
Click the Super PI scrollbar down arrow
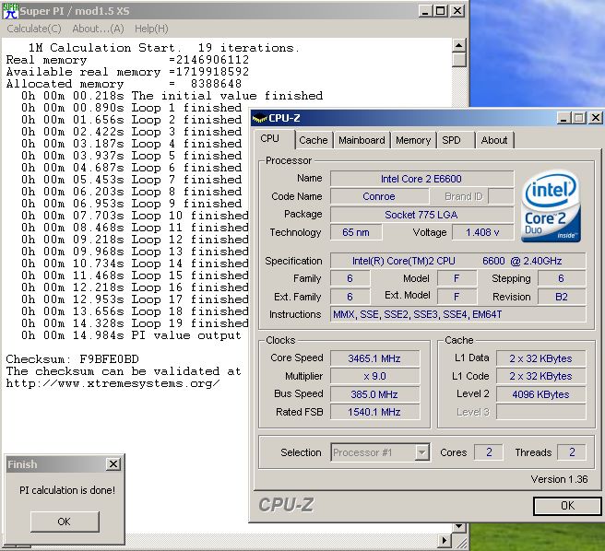coord(458,526)
